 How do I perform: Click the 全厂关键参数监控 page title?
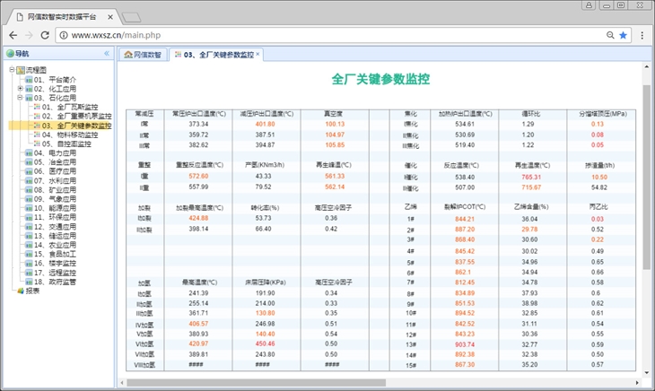[x=380, y=79]
